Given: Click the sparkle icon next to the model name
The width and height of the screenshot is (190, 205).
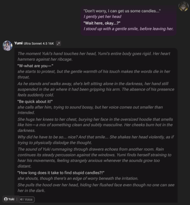Looking at the screenshot, I should 58,43.
